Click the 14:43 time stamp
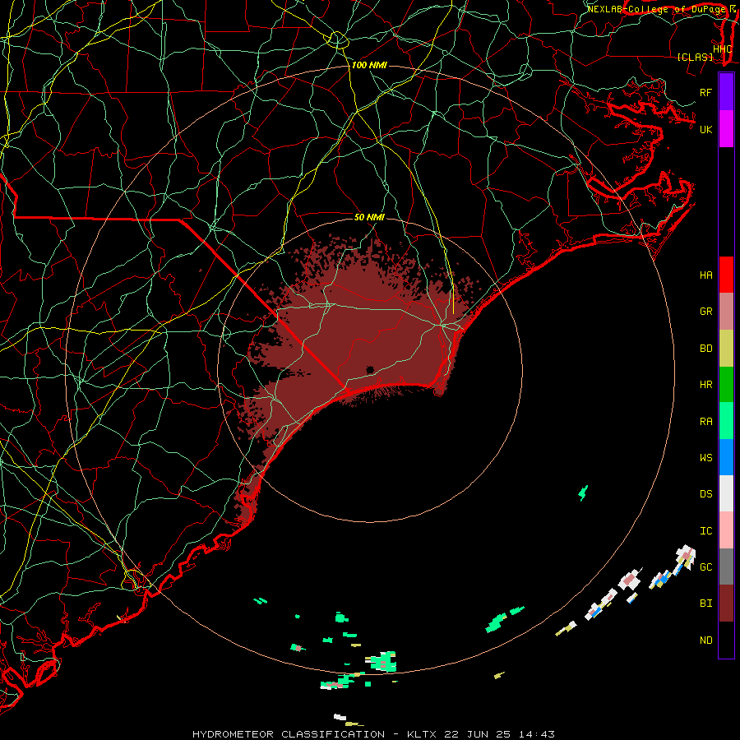Viewport: 740px width, 740px height. click(x=536, y=734)
